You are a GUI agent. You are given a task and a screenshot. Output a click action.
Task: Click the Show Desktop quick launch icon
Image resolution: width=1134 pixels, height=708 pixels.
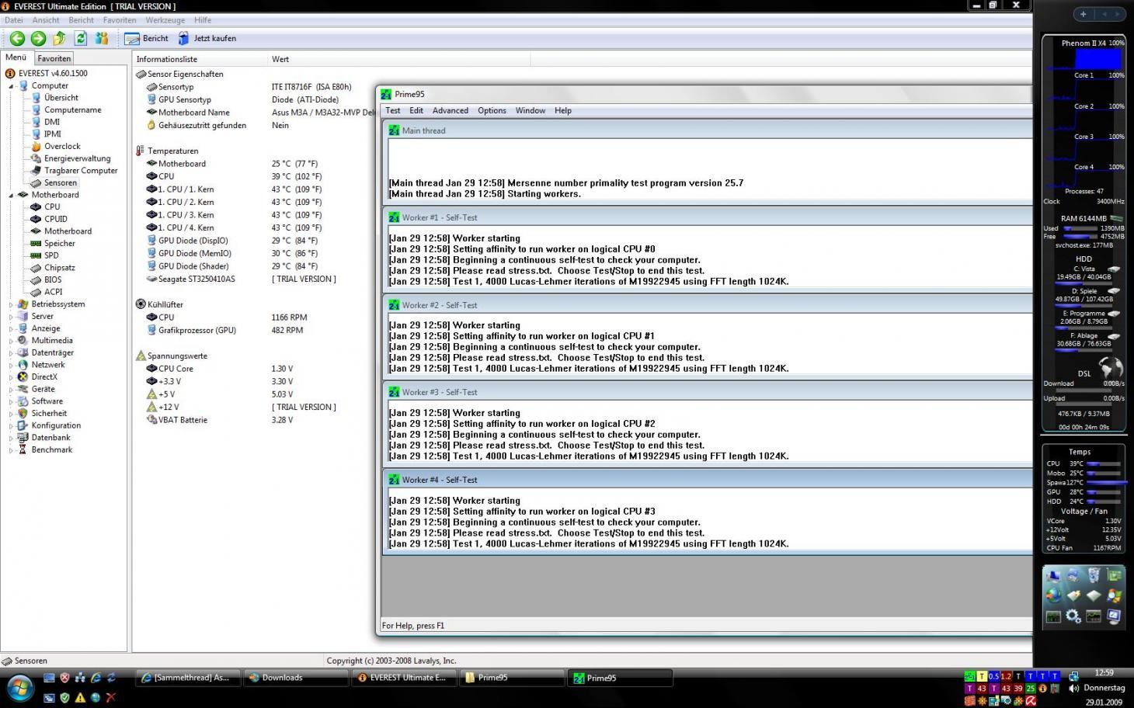pos(49,678)
